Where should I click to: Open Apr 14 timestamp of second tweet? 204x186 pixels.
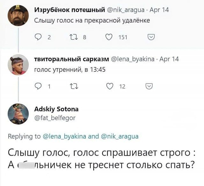point(169,59)
